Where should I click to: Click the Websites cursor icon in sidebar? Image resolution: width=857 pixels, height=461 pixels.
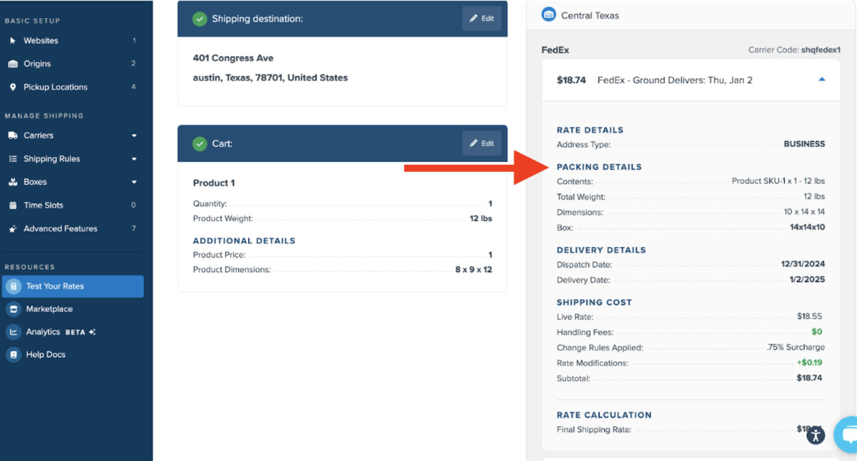(13, 41)
